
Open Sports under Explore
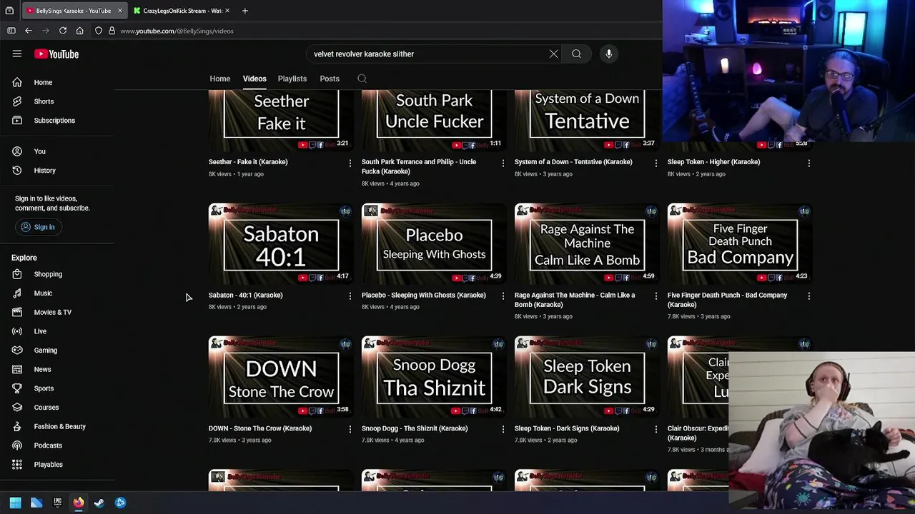point(57,388)
